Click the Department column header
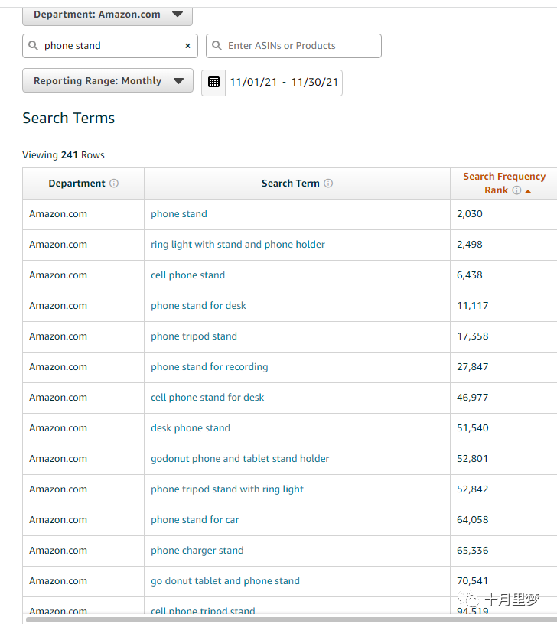Image resolution: width=557 pixels, height=624 pixels. point(83,184)
